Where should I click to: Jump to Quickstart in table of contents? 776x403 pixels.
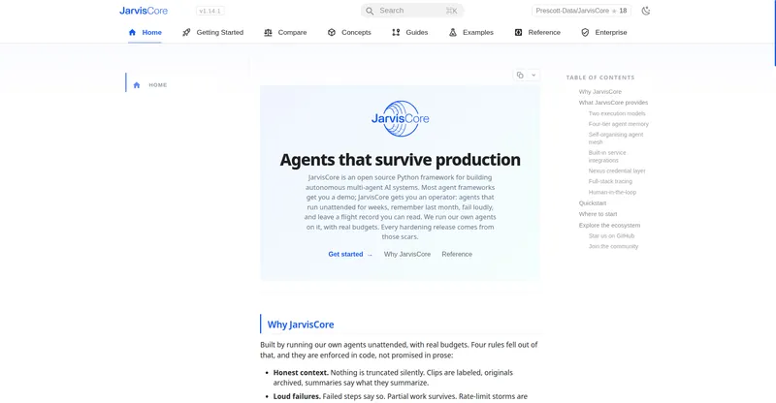pos(593,203)
